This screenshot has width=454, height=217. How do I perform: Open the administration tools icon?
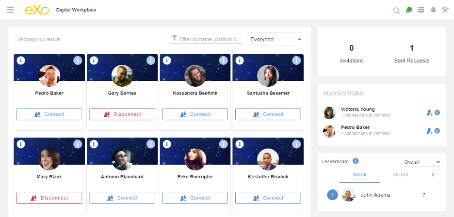445,10
